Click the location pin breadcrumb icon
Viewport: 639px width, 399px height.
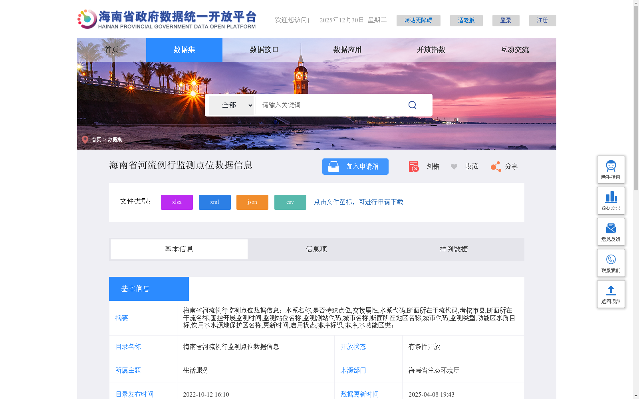click(85, 140)
